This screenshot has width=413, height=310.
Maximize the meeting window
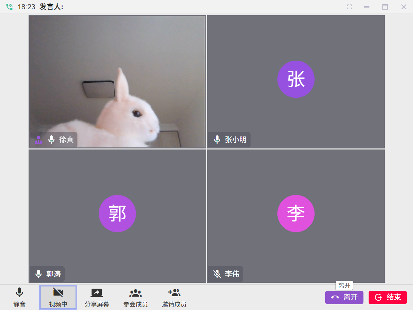point(385,7)
